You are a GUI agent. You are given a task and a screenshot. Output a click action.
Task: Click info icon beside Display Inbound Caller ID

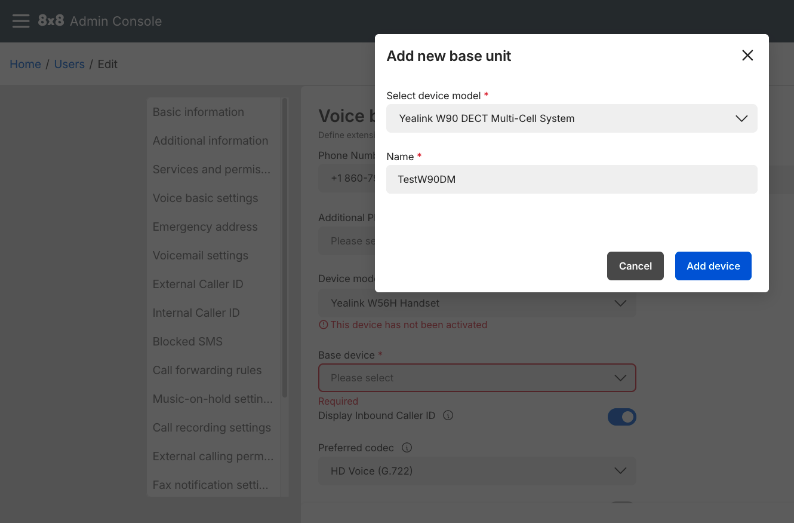tap(448, 415)
